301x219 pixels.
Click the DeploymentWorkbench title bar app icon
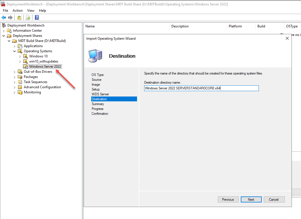pos(3,4)
